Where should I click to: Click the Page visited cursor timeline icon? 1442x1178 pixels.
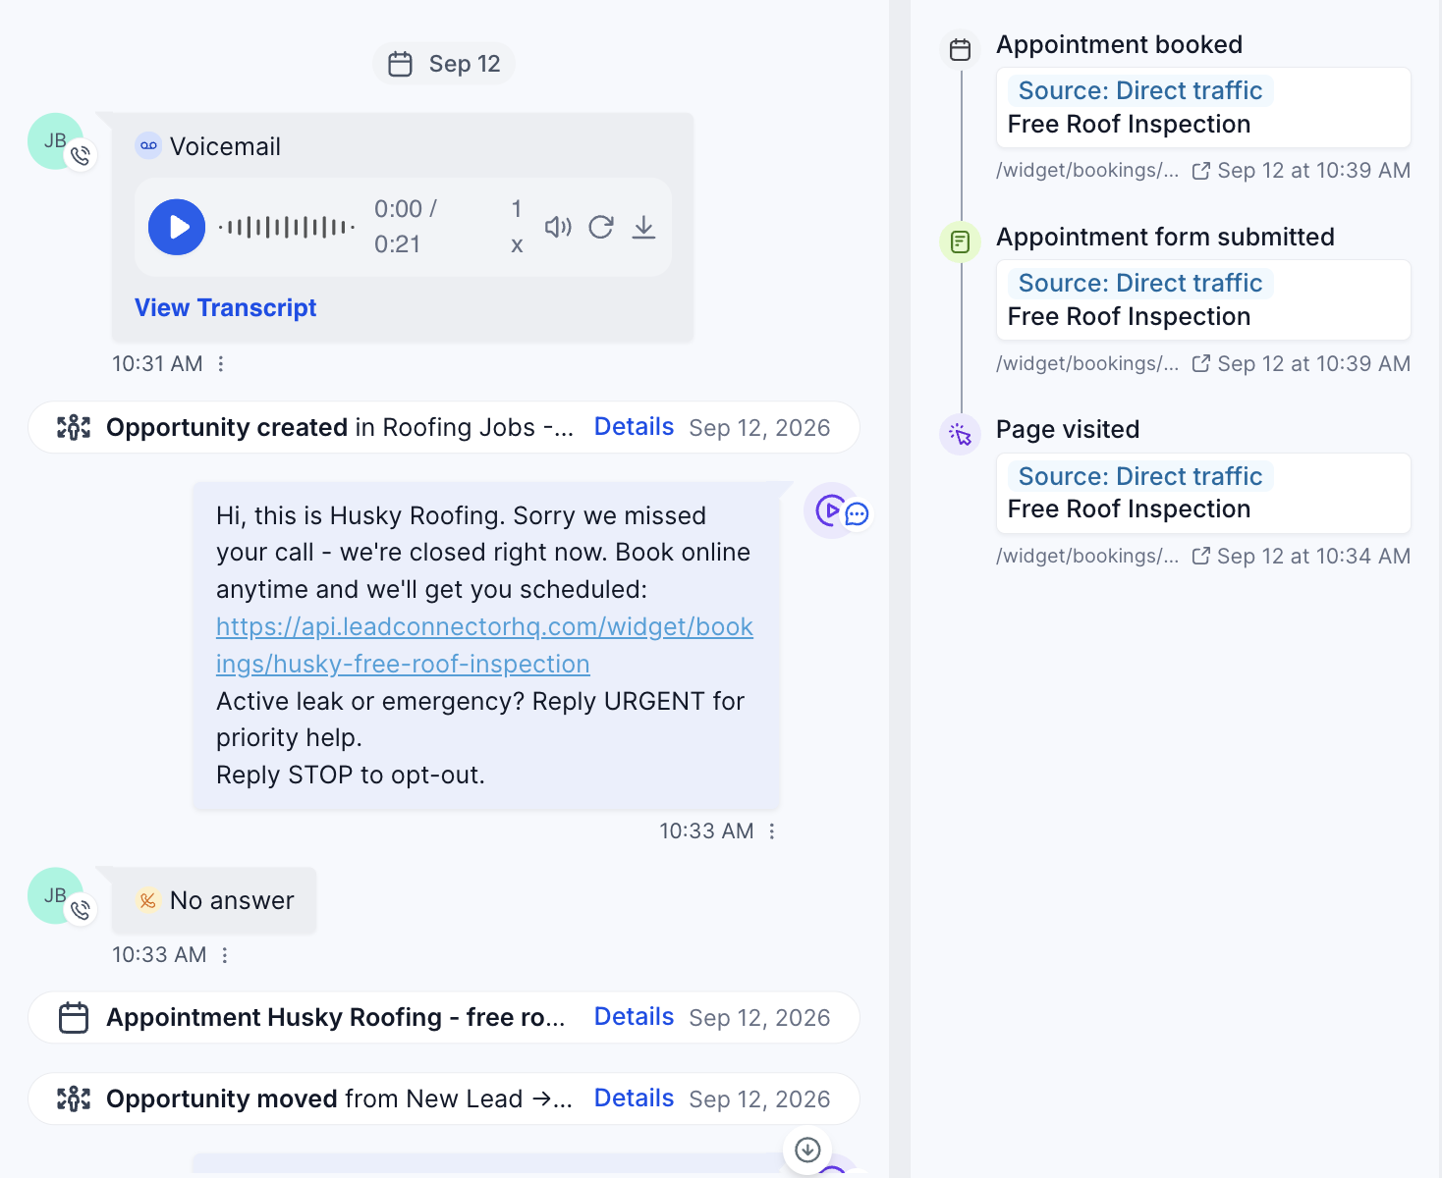coord(961,435)
